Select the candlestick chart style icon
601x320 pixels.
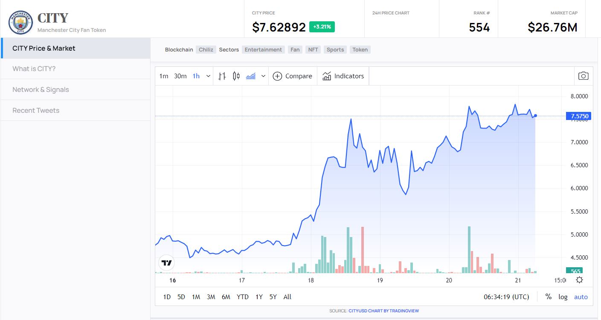click(236, 76)
